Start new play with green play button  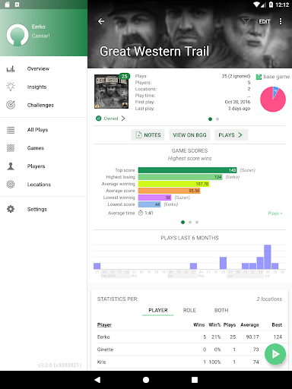275,354
